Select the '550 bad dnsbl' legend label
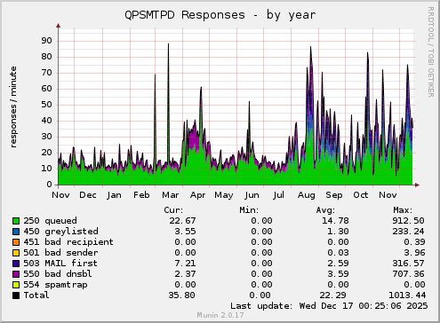 (58, 274)
